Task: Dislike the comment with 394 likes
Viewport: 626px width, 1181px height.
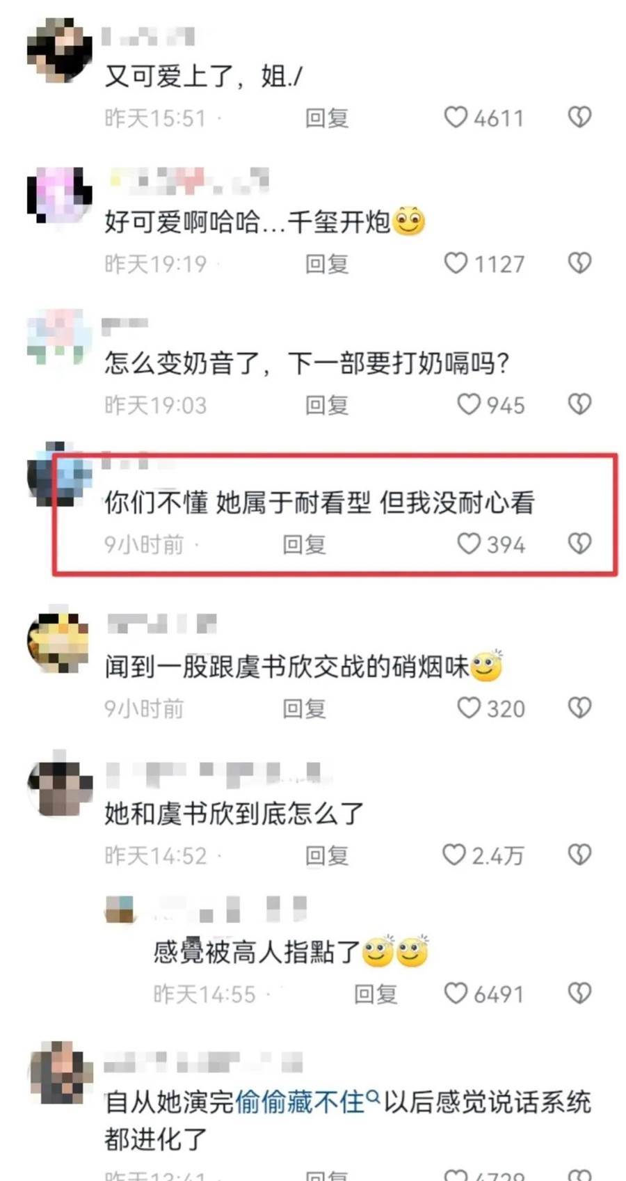Action: coord(579,544)
